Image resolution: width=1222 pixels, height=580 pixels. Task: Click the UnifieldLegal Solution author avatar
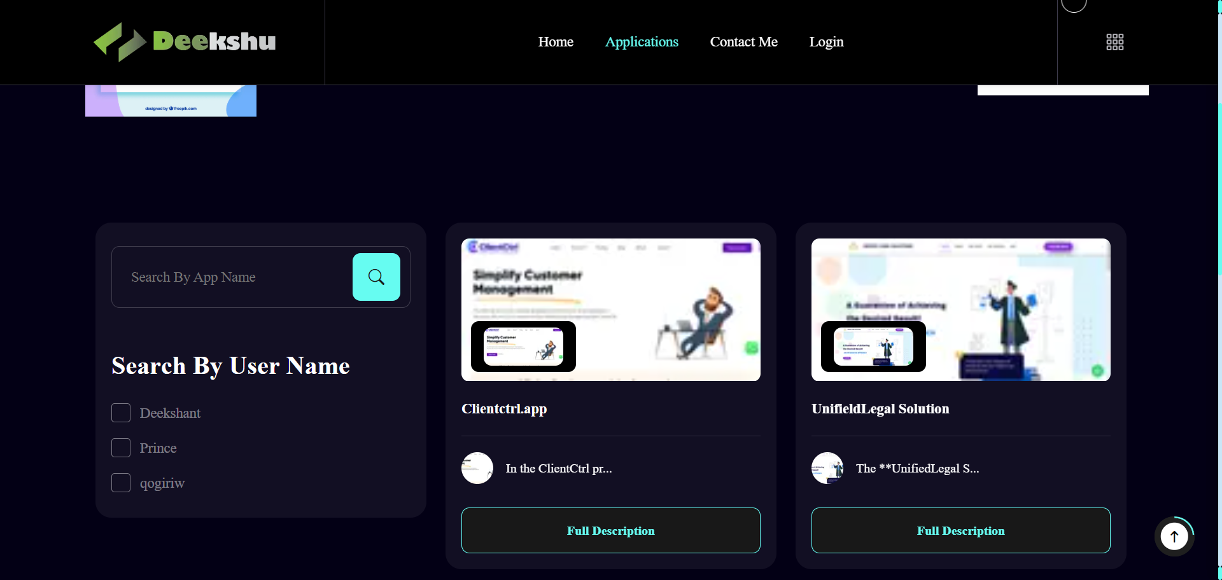click(827, 468)
